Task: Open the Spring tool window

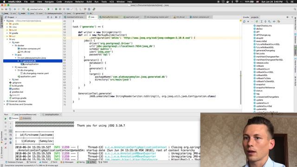Action: (x=81, y=162)
